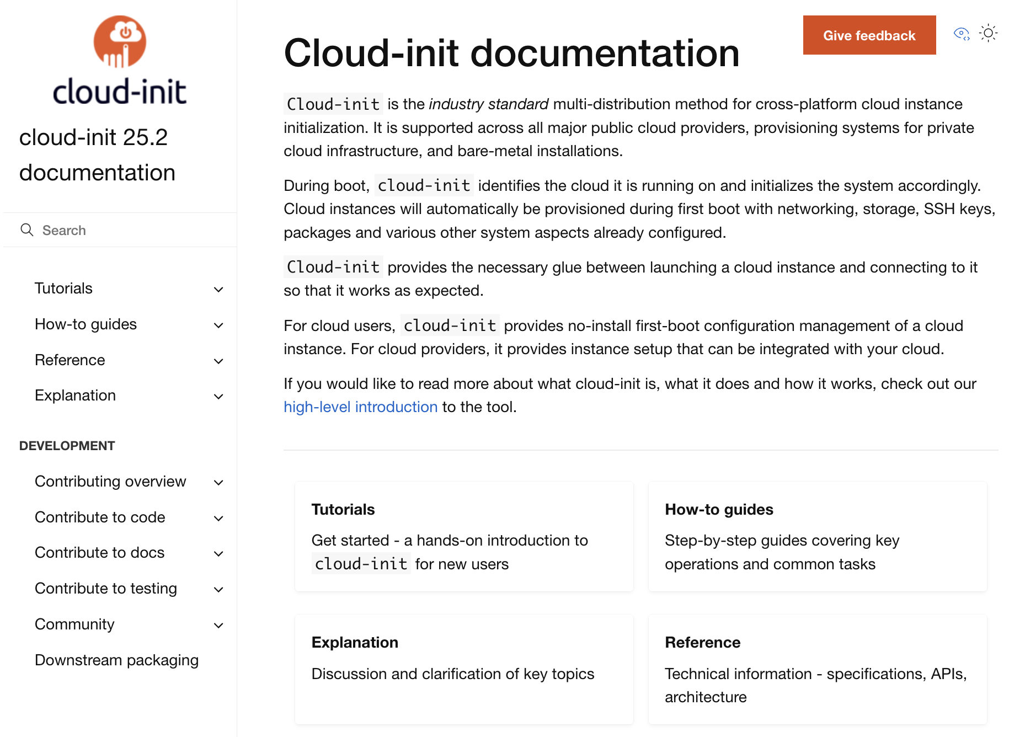Toggle the light/dark theme sun icon
The width and height of the screenshot is (1025, 737).
[x=988, y=34]
